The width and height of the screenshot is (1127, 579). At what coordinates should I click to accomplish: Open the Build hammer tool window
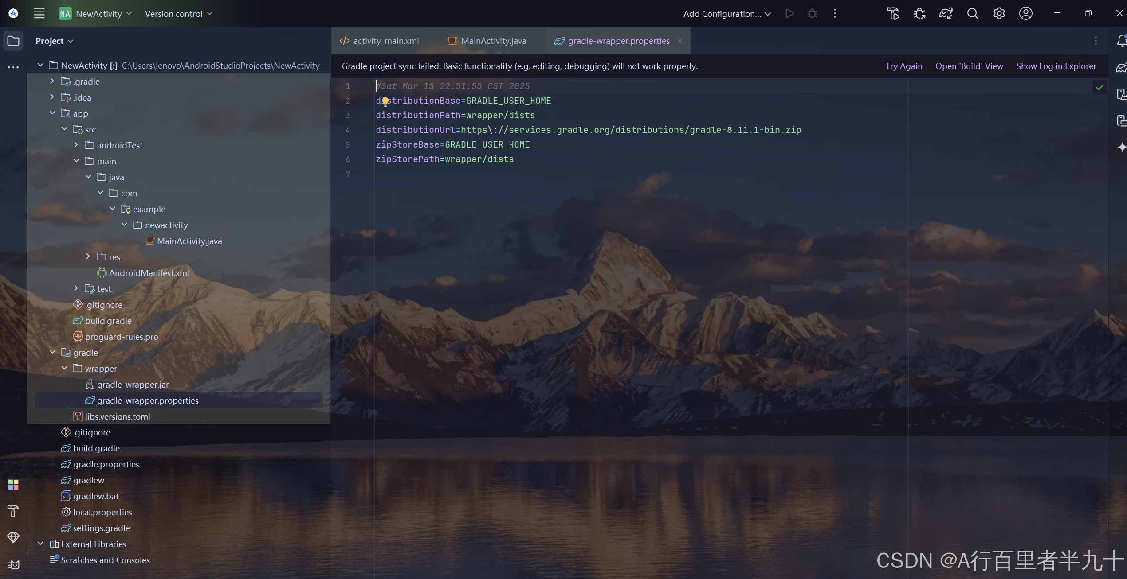point(13,511)
